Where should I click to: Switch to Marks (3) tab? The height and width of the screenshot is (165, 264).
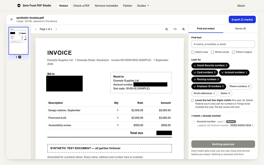coord(241,29)
